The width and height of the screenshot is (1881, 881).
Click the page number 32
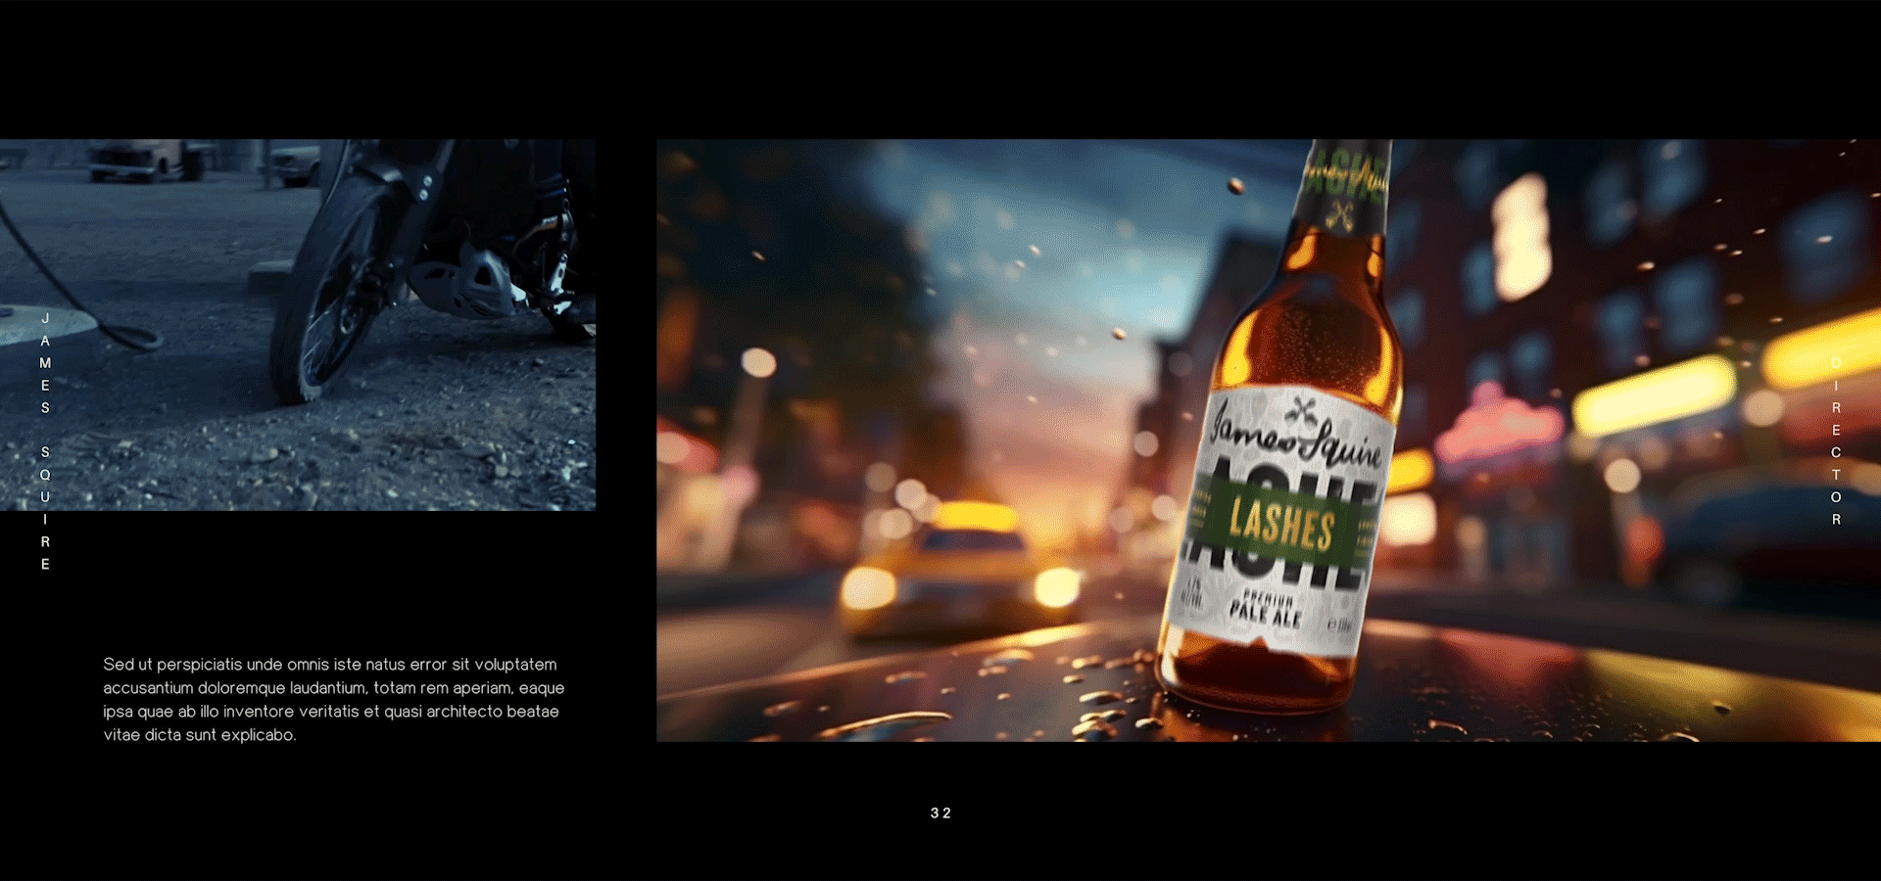pyautogui.click(x=940, y=813)
